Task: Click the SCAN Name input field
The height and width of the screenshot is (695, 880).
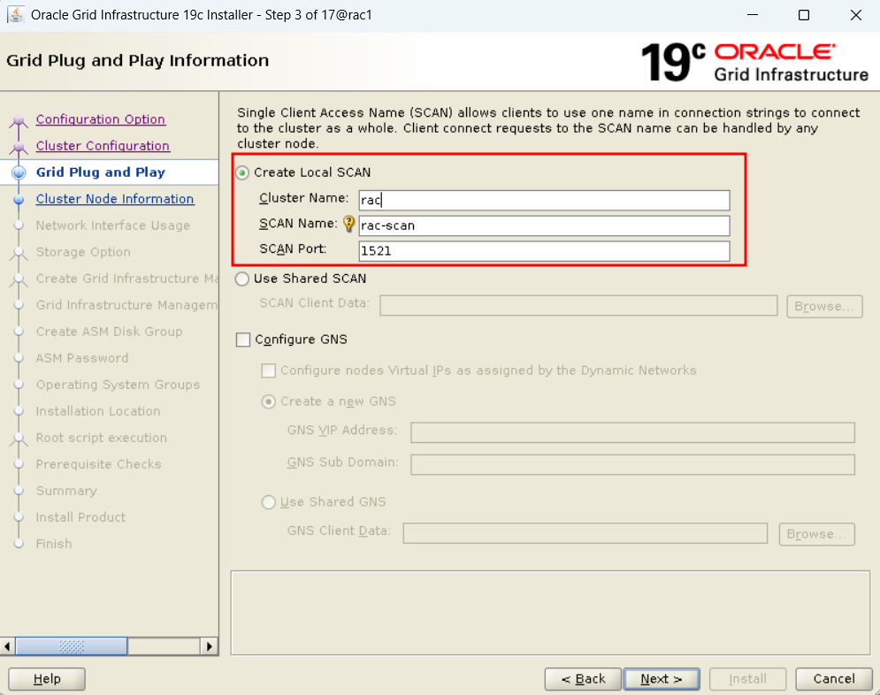Action: point(545,225)
